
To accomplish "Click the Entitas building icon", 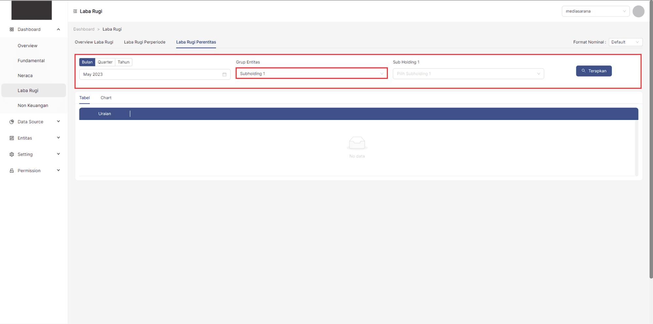I will tap(12, 138).
